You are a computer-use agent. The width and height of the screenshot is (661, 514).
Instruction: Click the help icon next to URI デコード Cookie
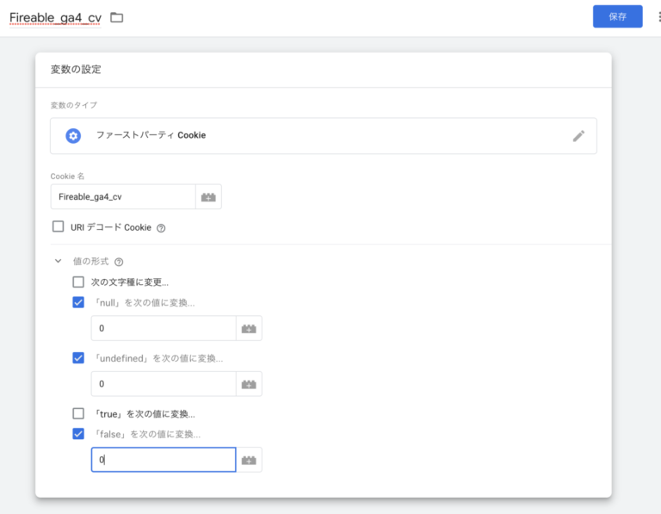coord(161,228)
